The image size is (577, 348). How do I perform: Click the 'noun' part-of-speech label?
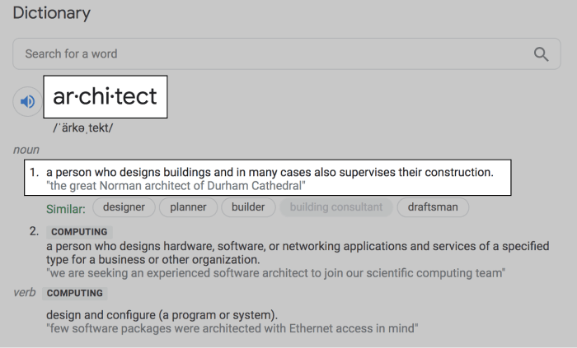(x=26, y=150)
